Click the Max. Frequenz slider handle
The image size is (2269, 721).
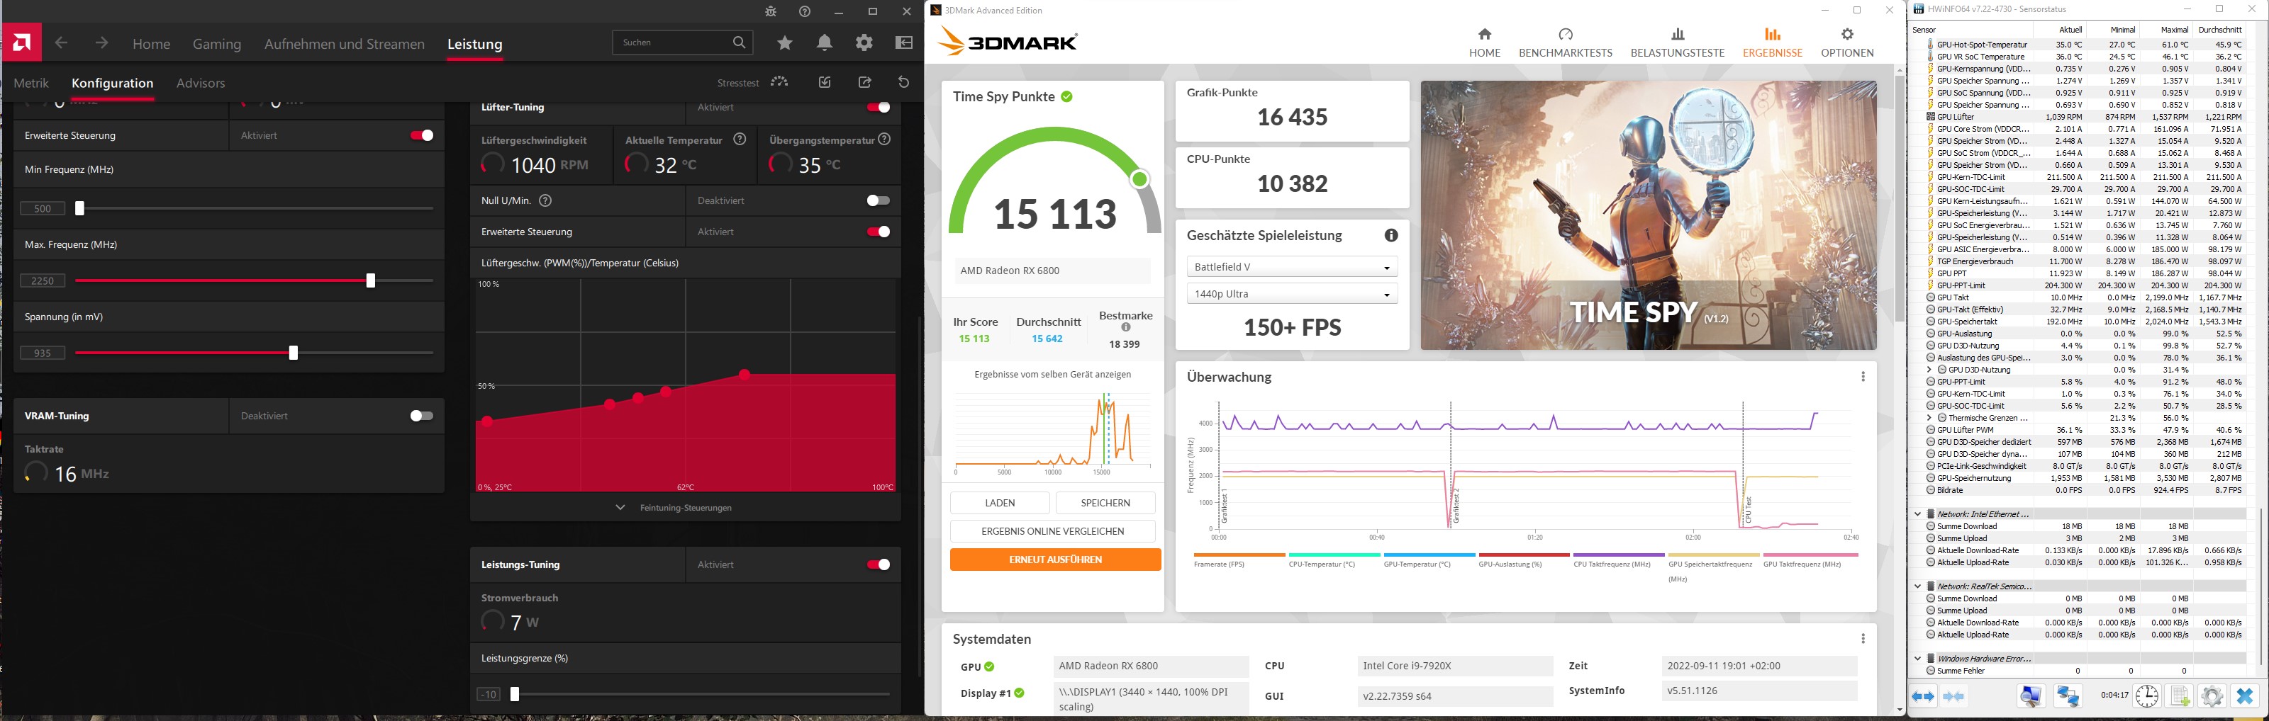pos(371,281)
